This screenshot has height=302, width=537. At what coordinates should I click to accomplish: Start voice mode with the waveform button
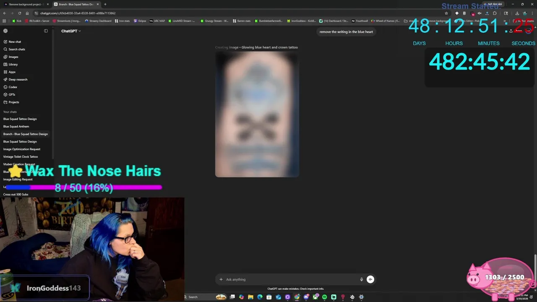(370, 279)
